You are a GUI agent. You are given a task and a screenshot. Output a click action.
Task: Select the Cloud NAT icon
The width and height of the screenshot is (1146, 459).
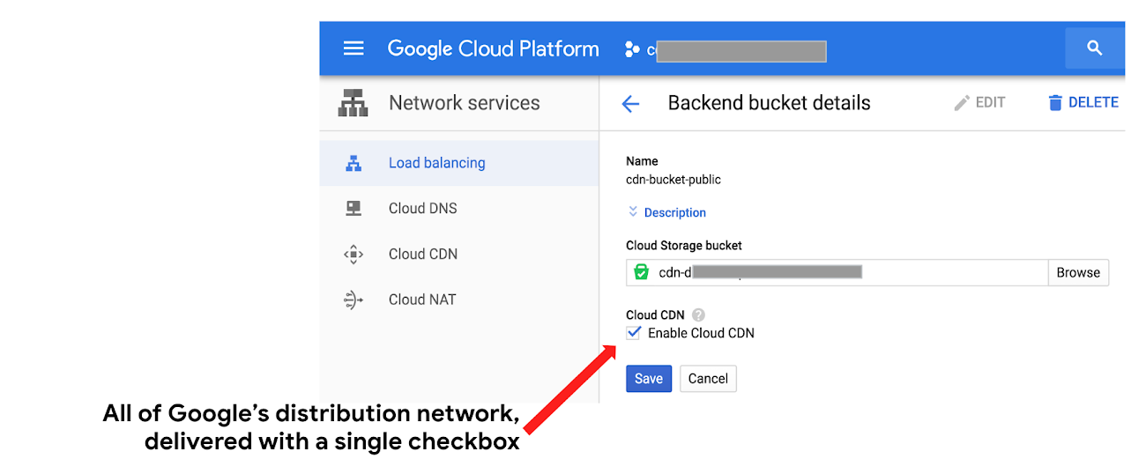353,300
